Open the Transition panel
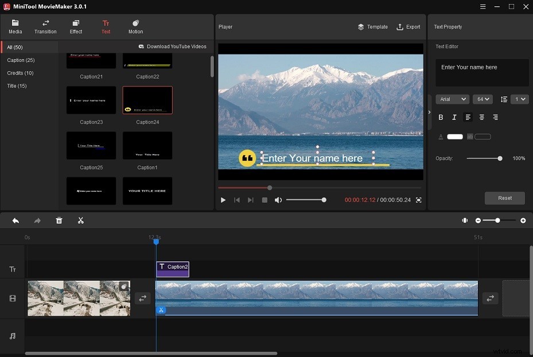 [45, 26]
